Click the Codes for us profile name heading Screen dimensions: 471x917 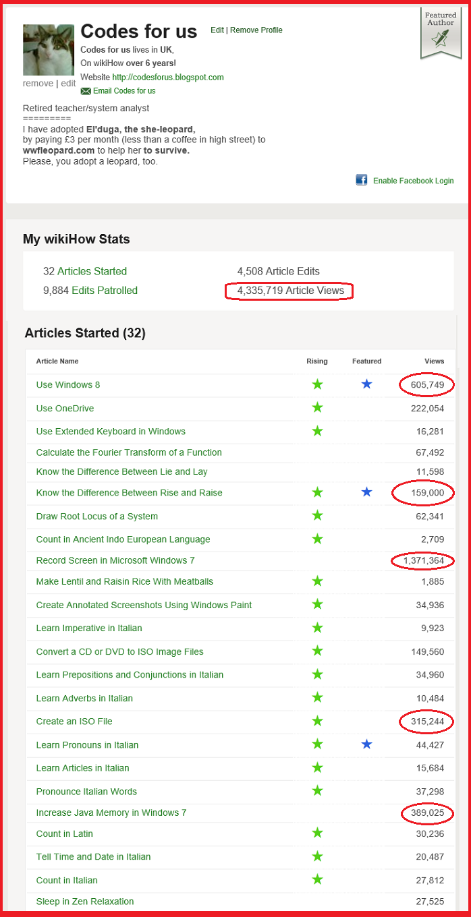(139, 31)
